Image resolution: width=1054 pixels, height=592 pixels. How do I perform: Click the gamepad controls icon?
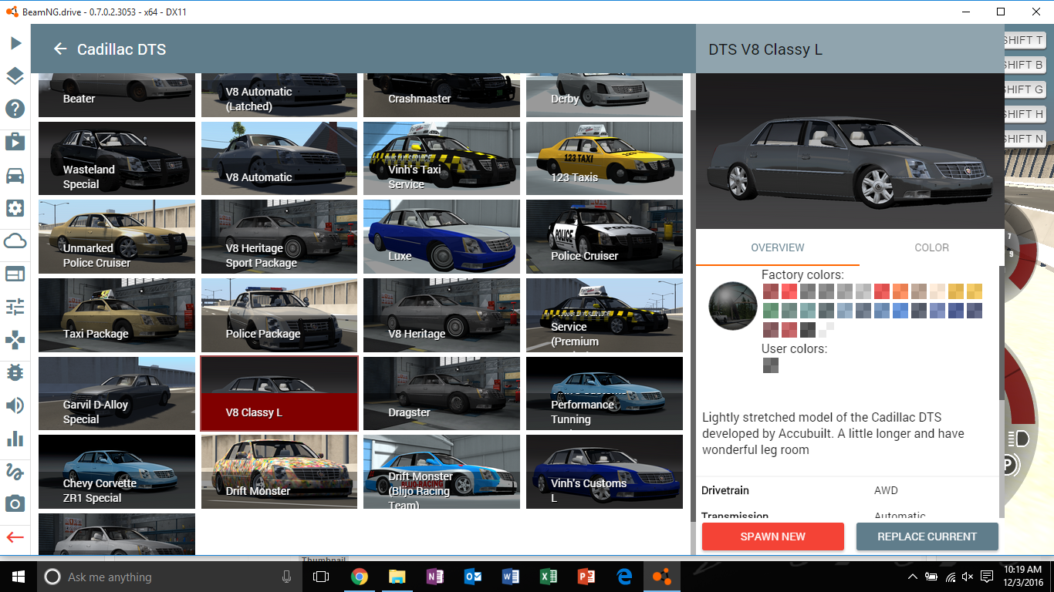click(15, 340)
